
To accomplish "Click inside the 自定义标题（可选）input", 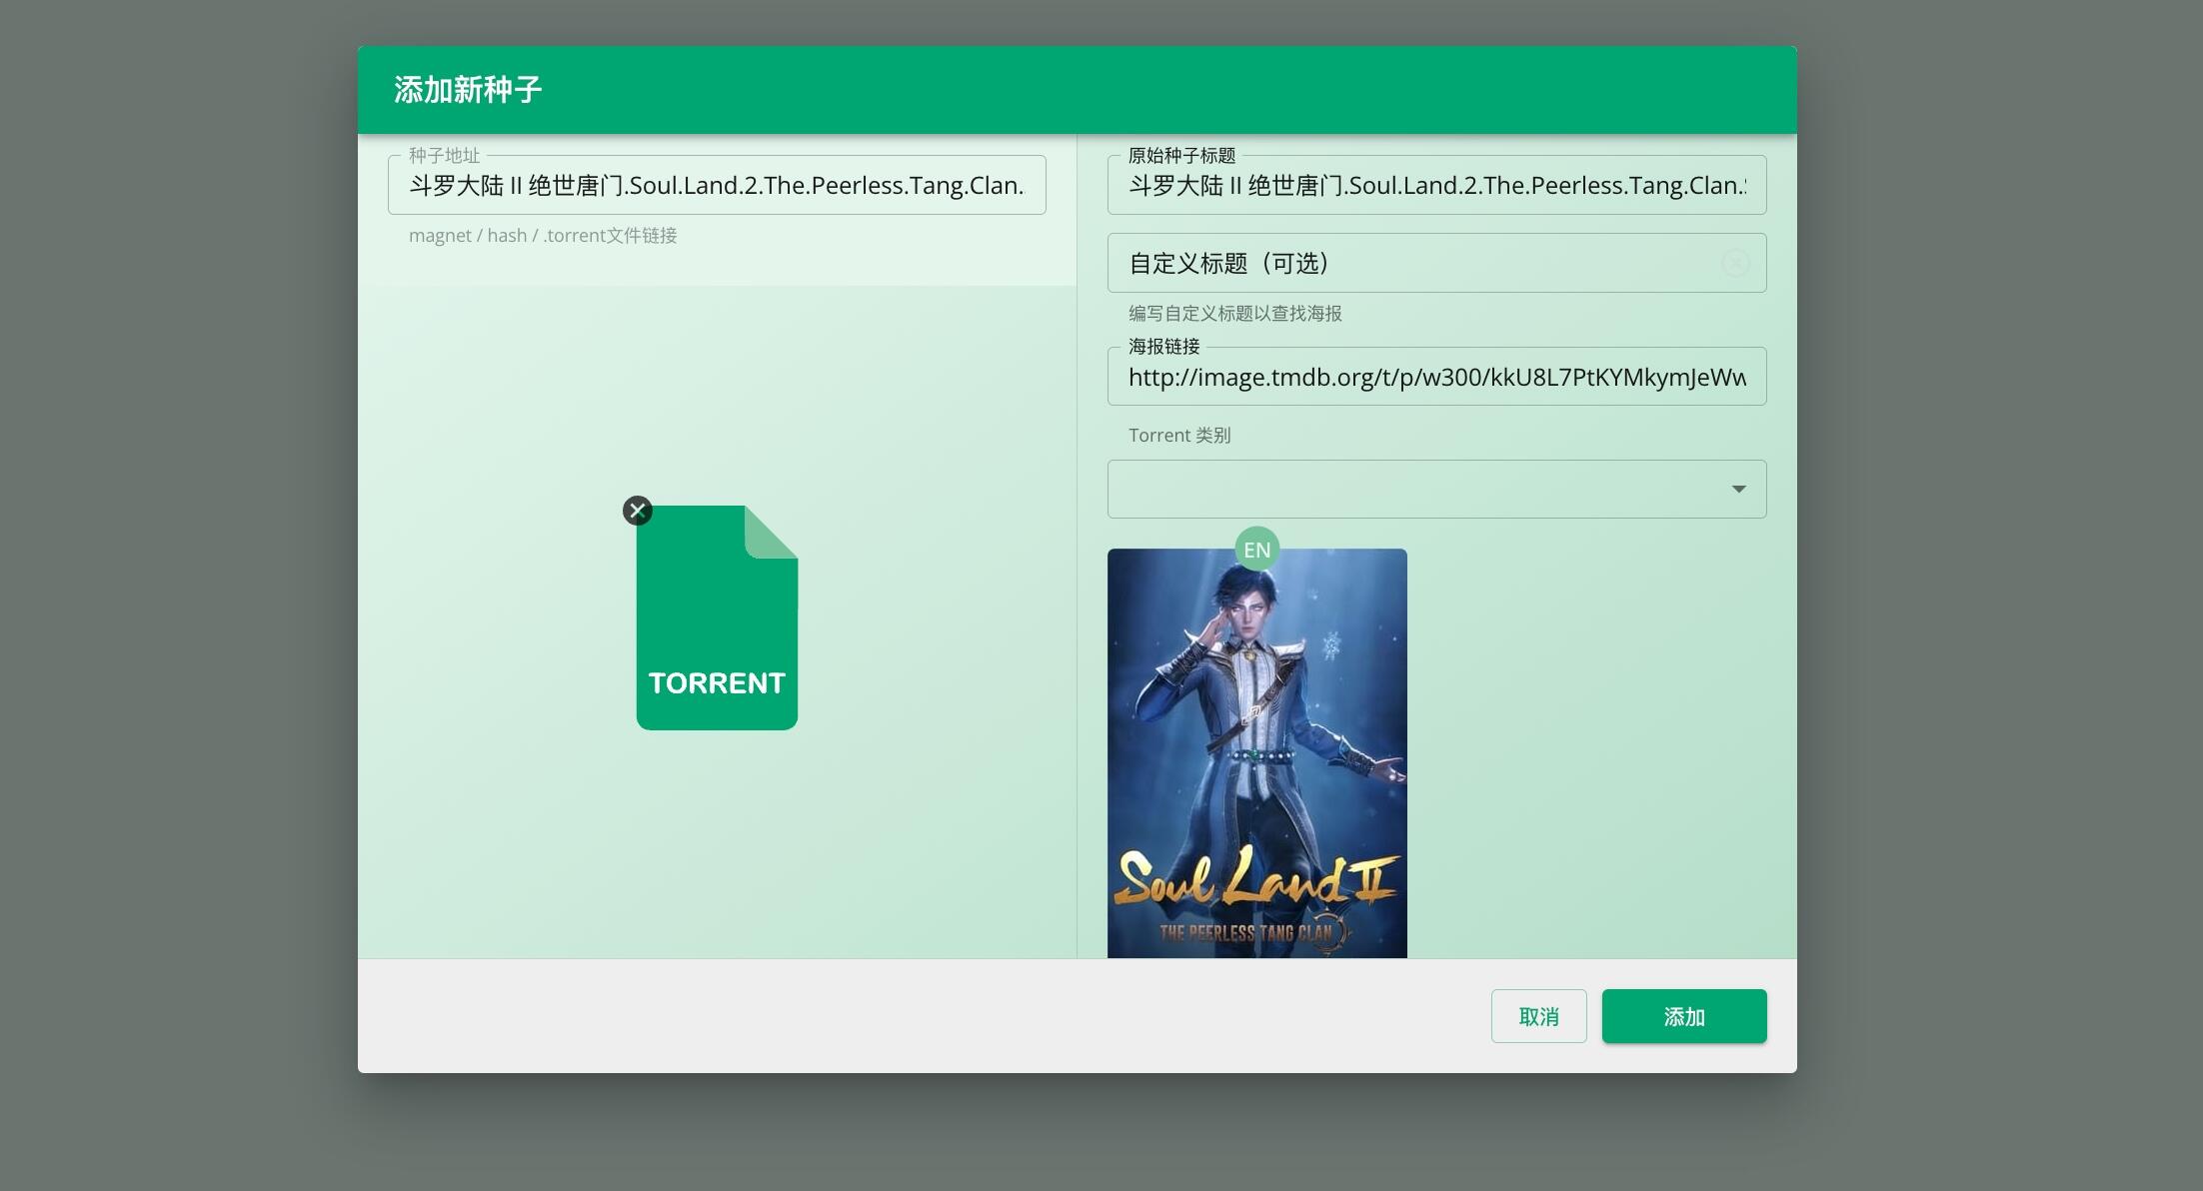I will point(1399,263).
